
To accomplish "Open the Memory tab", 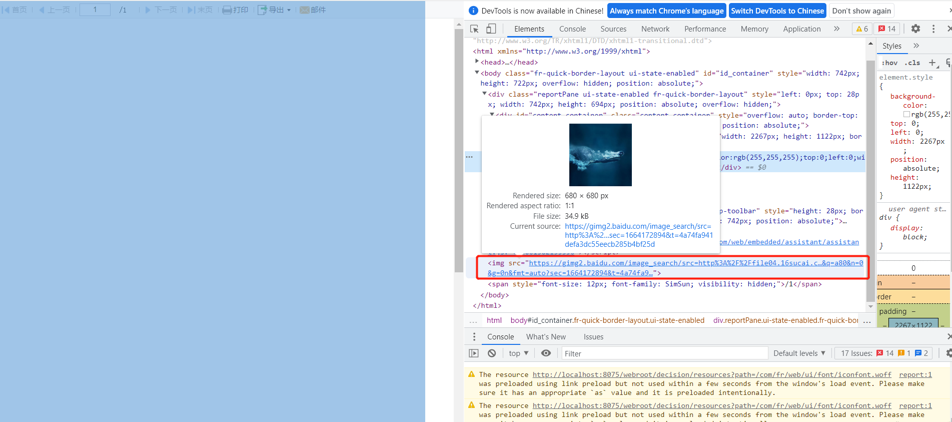I will point(754,29).
